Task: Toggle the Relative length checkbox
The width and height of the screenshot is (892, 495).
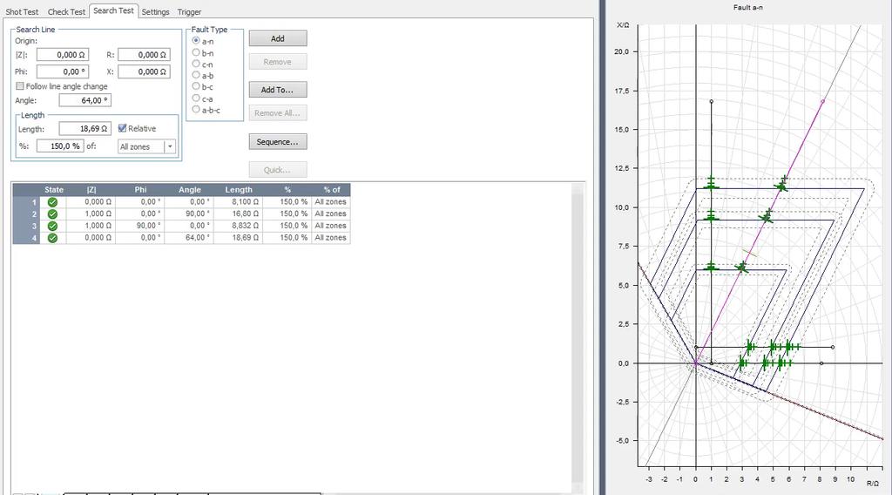Action: 122,129
